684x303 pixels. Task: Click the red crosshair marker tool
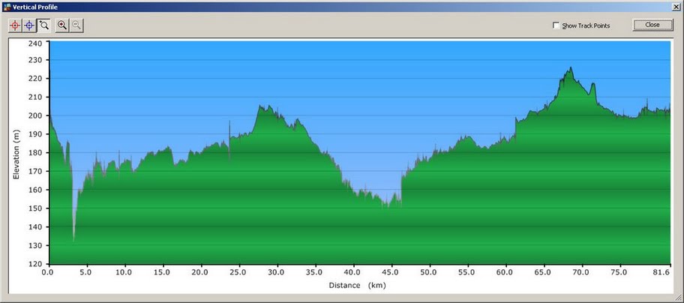click(15, 25)
